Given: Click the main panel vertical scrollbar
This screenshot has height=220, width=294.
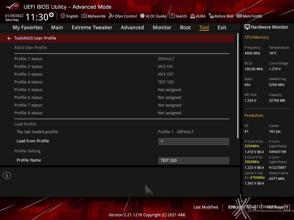Looking at the screenshot, I should click(x=238, y=86).
